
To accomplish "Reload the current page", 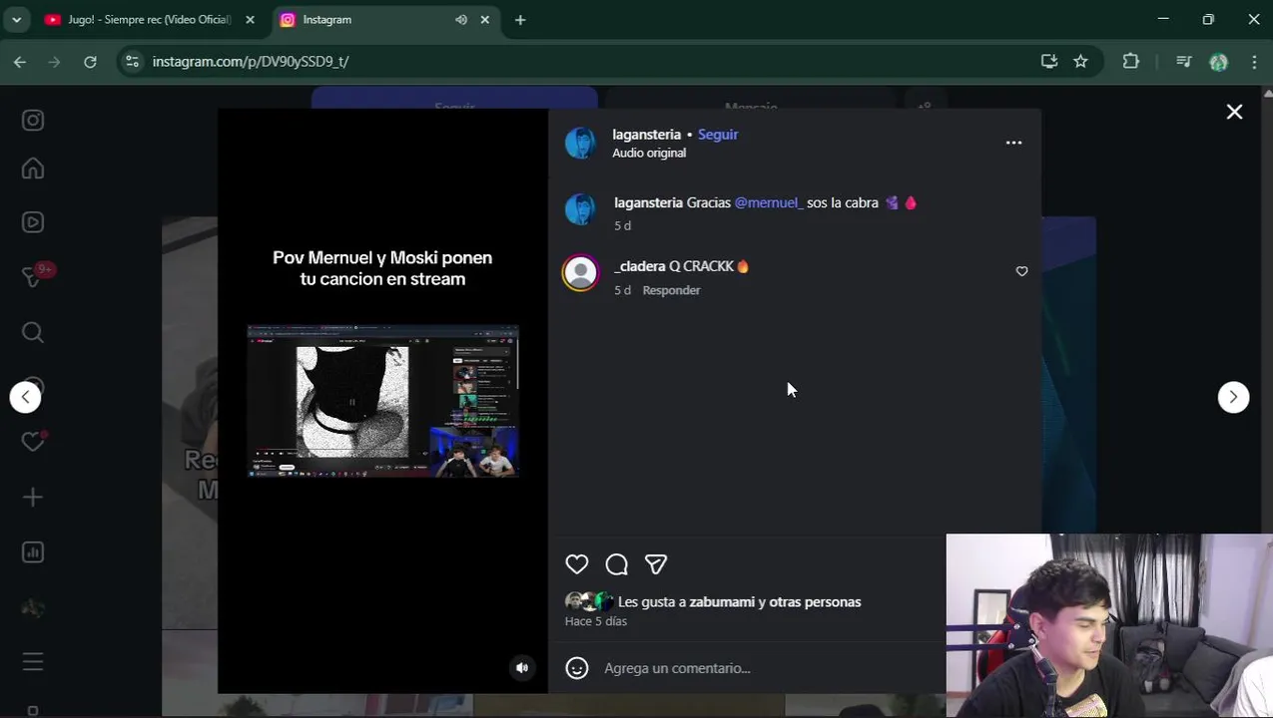I will pyautogui.click(x=90, y=62).
